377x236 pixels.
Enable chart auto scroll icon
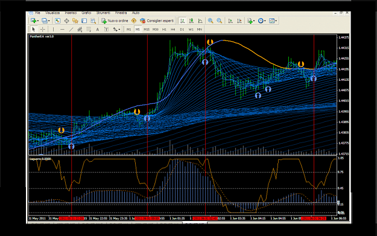230,21
